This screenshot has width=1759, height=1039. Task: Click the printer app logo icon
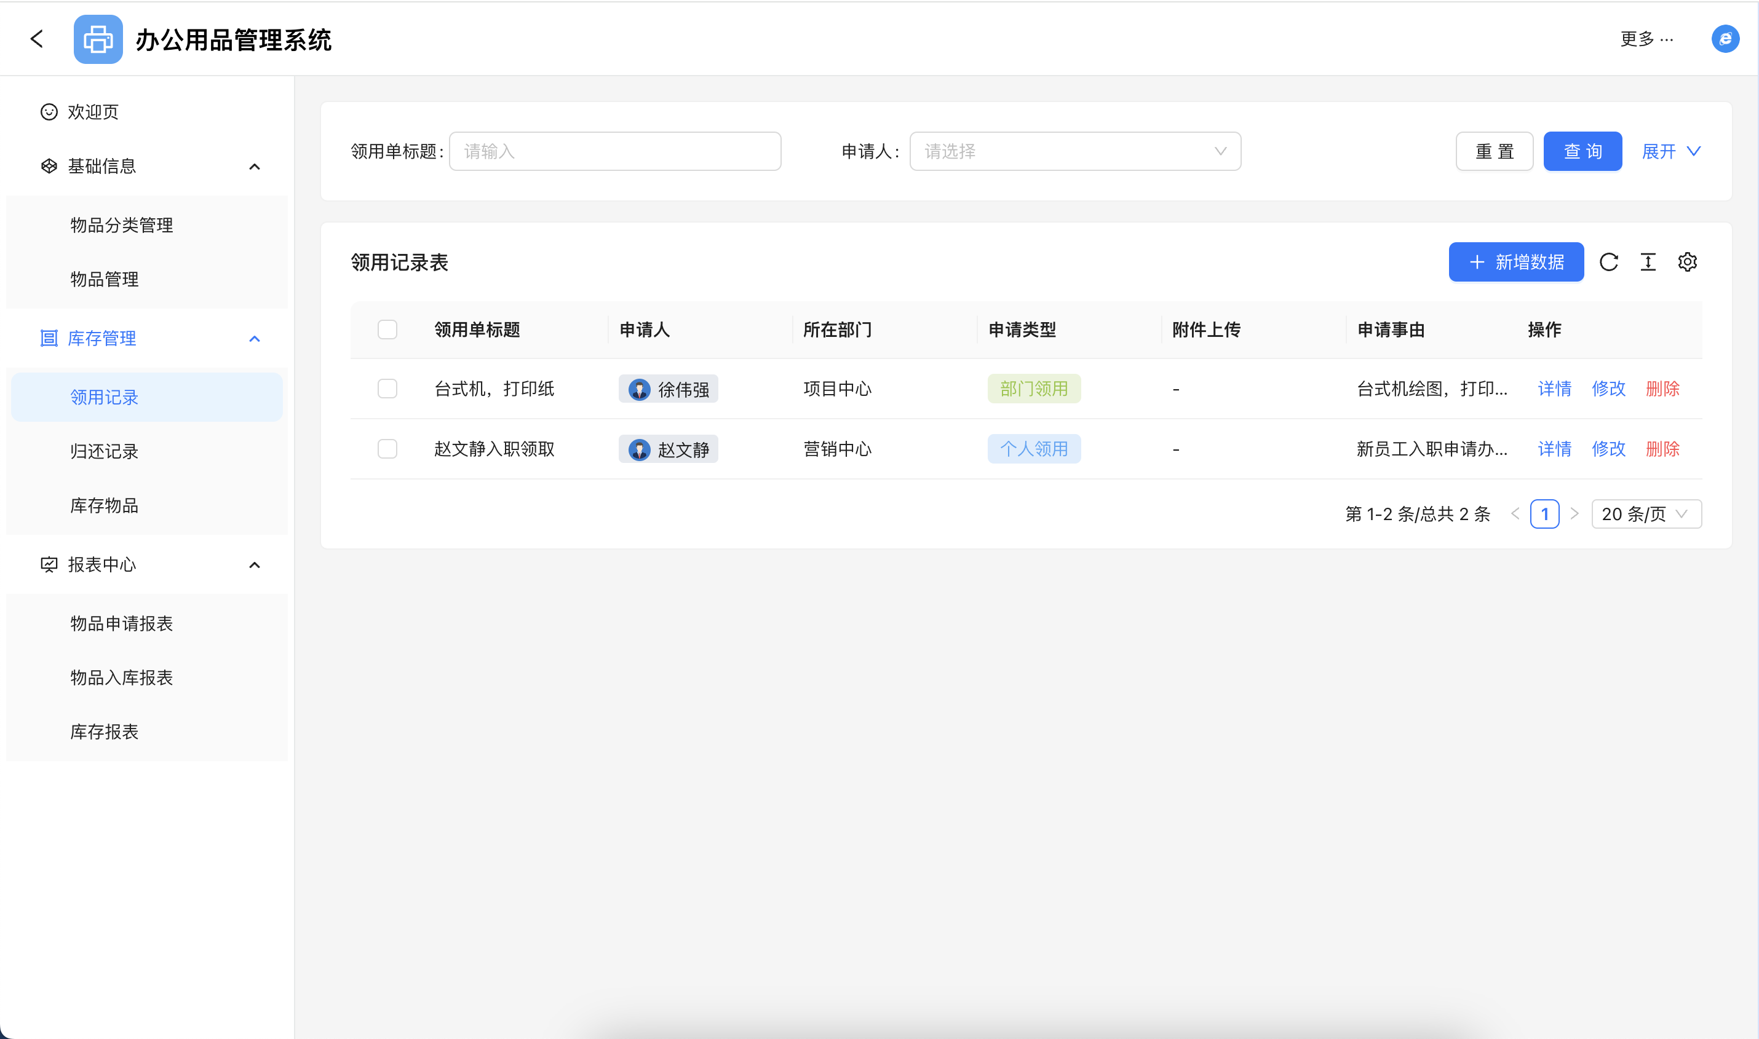(98, 39)
